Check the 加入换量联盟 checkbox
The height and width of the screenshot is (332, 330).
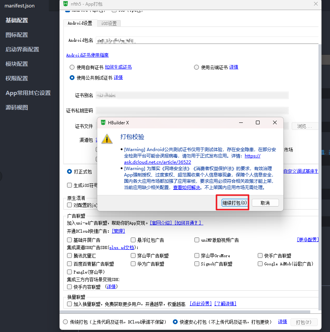pyautogui.click(x=70, y=304)
